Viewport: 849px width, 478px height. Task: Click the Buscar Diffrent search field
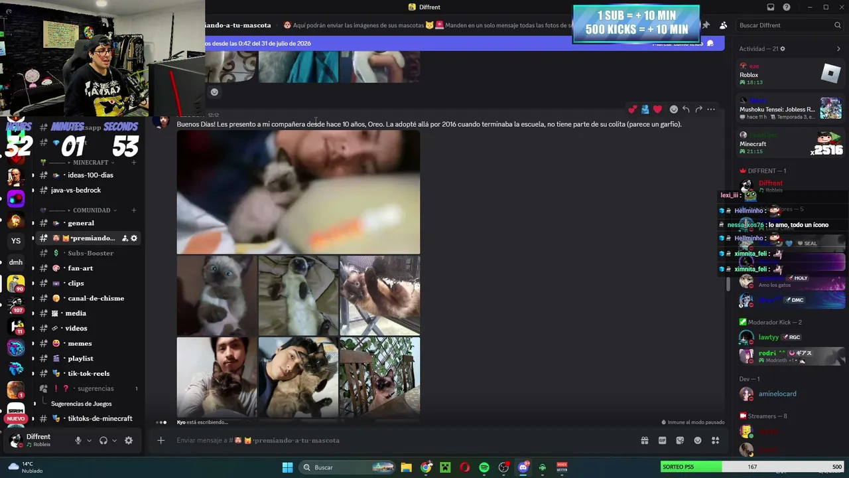(789, 25)
